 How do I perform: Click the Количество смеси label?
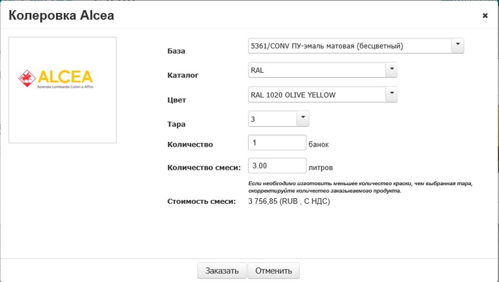pos(204,167)
